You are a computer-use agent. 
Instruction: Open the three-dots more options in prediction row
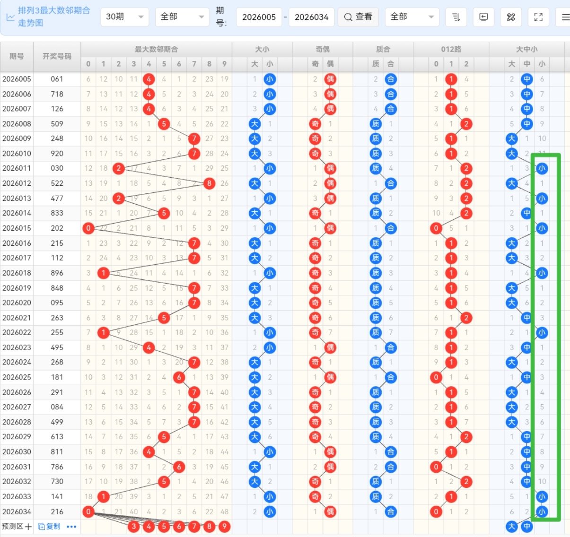click(x=71, y=527)
